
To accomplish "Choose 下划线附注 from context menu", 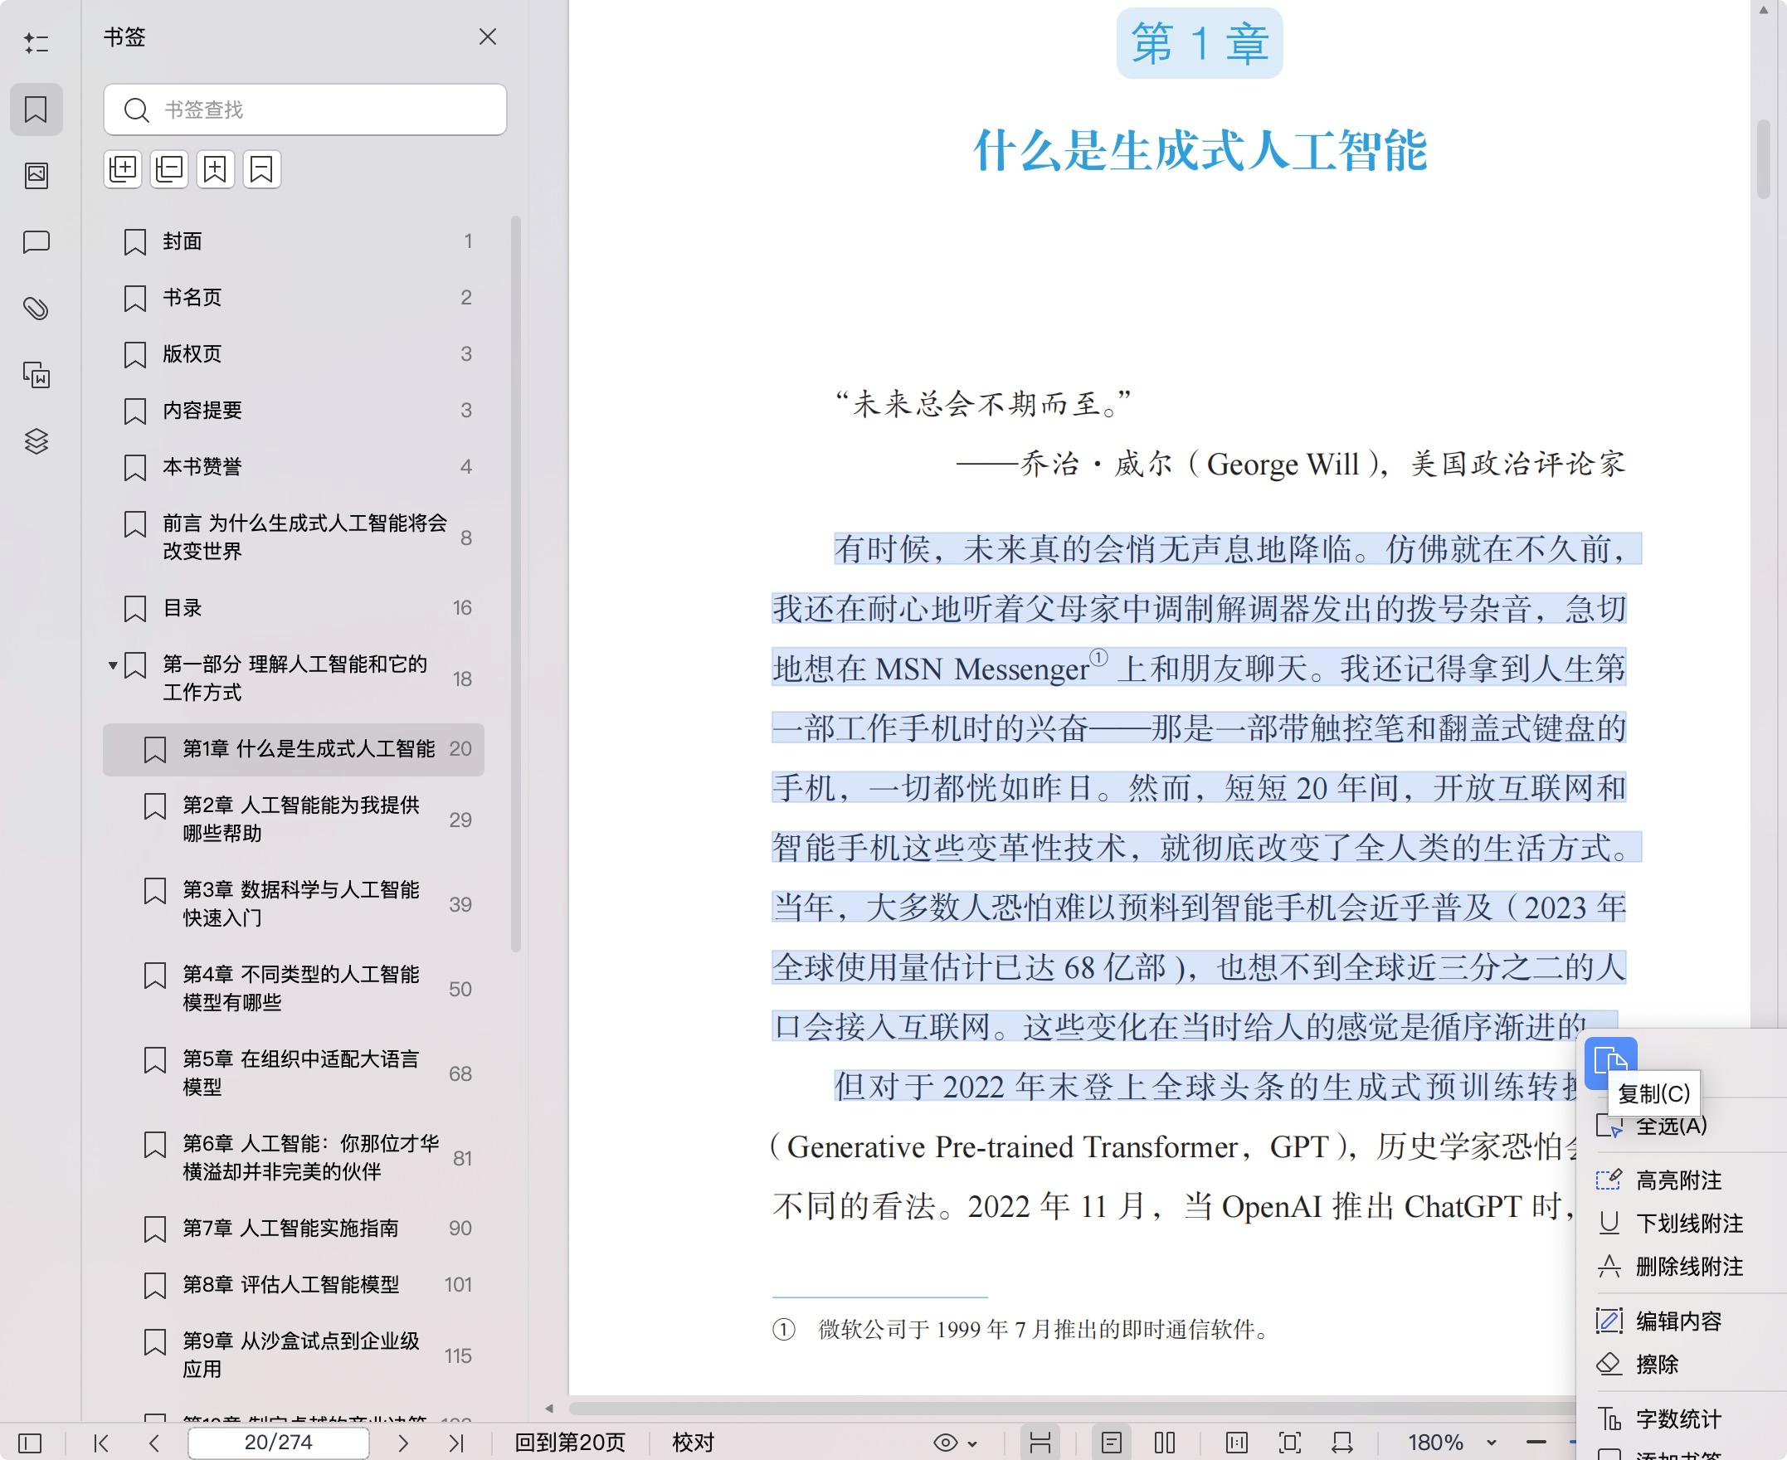I will pos(1690,1224).
